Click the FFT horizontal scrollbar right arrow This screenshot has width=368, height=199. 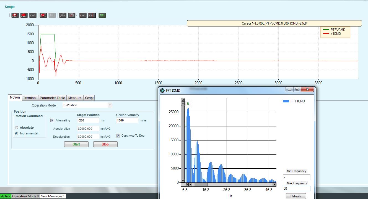(x=274, y=184)
